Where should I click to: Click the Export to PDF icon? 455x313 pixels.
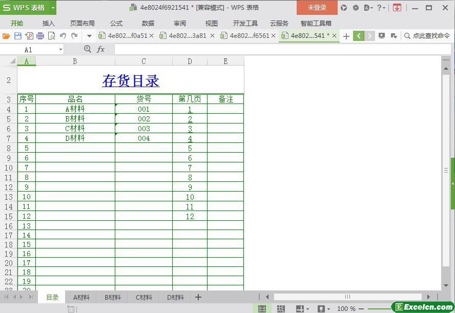[29, 36]
